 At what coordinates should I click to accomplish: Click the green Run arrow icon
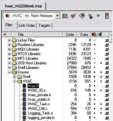tap(99, 16)
